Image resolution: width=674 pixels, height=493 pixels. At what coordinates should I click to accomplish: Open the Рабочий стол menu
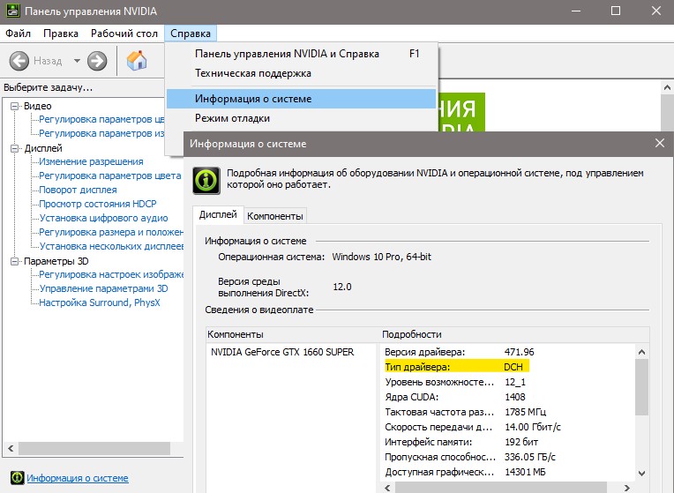pos(124,34)
